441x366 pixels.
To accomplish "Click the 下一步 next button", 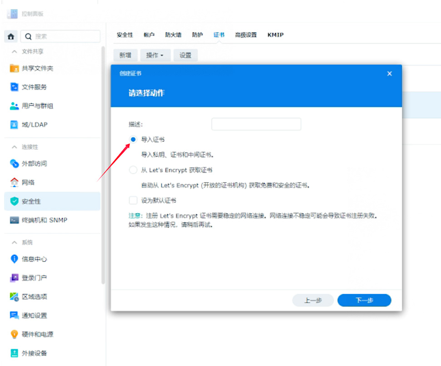I will point(364,300).
